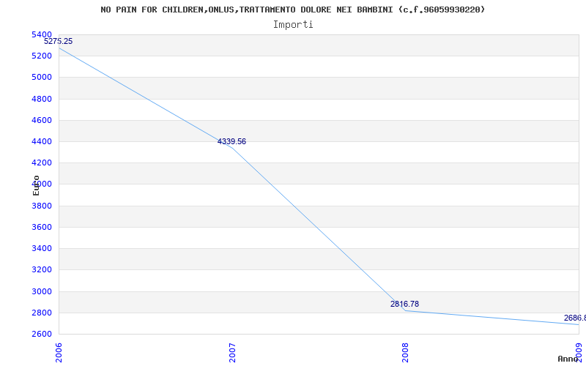Click the Euro y-axis title

[36, 185]
